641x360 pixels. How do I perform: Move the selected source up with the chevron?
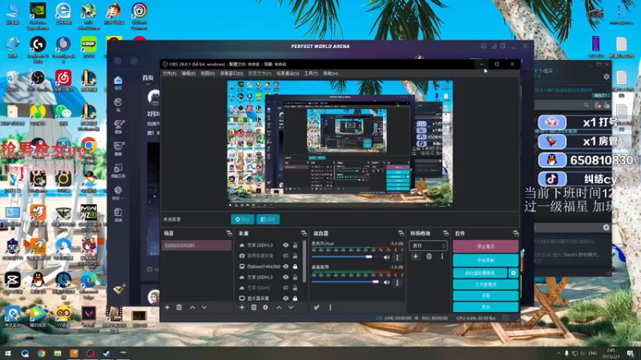click(x=279, y=307)
